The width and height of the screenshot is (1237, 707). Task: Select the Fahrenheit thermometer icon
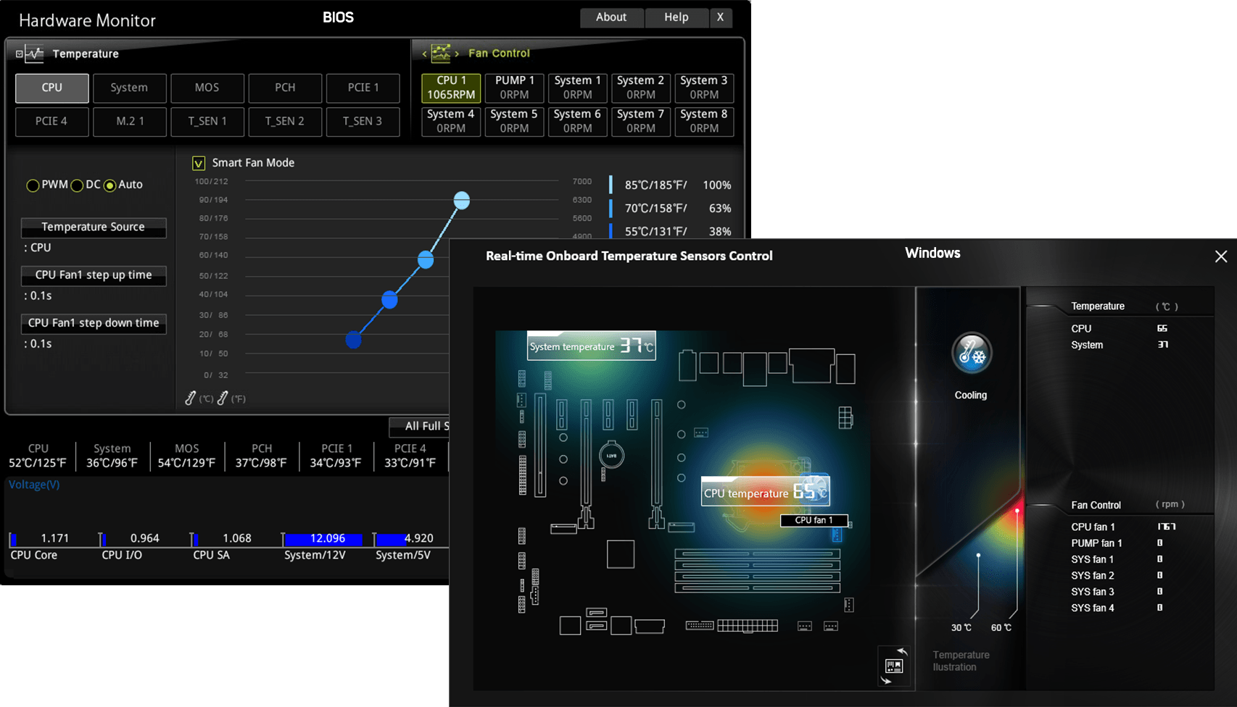tap(223, 398)
